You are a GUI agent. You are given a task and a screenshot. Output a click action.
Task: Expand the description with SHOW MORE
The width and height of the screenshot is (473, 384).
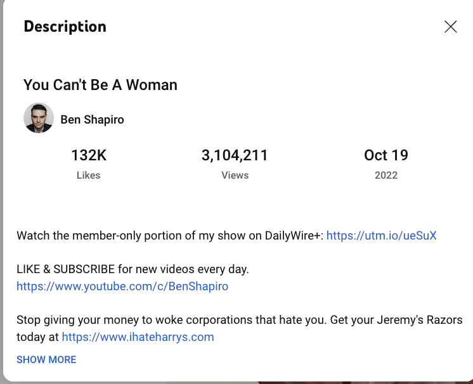coord(46,360)
